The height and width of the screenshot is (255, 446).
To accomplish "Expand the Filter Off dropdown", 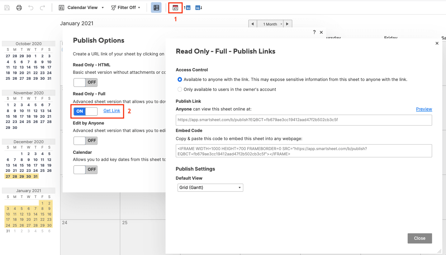I will pos(126,8).
